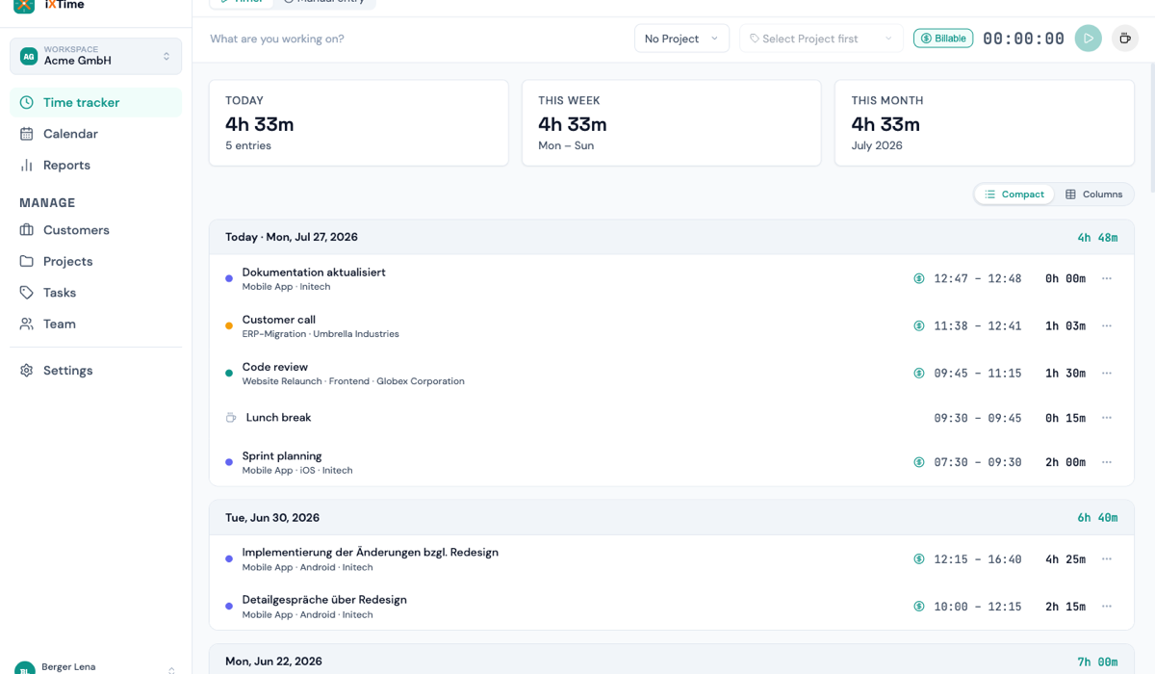Open the Acme GmbH workspace switcher
Viewport: 1155px width, 674px height.
(x=95, y=56)
